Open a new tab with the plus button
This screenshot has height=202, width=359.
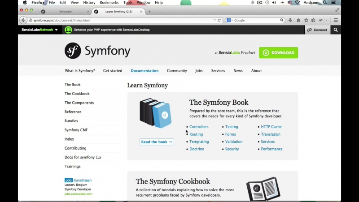[x=149, y=12]
